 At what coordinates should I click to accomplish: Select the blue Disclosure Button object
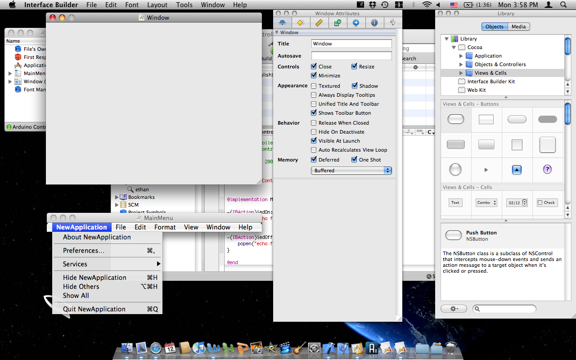(x=517, y=170)
